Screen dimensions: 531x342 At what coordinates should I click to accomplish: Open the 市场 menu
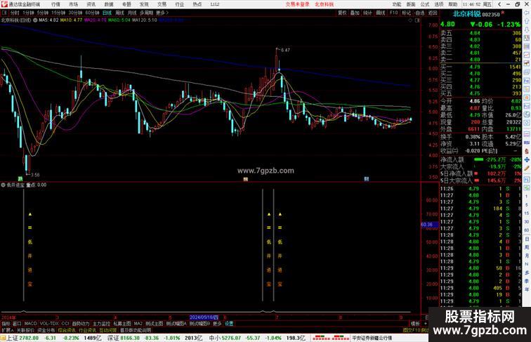(x=73, y=4)
